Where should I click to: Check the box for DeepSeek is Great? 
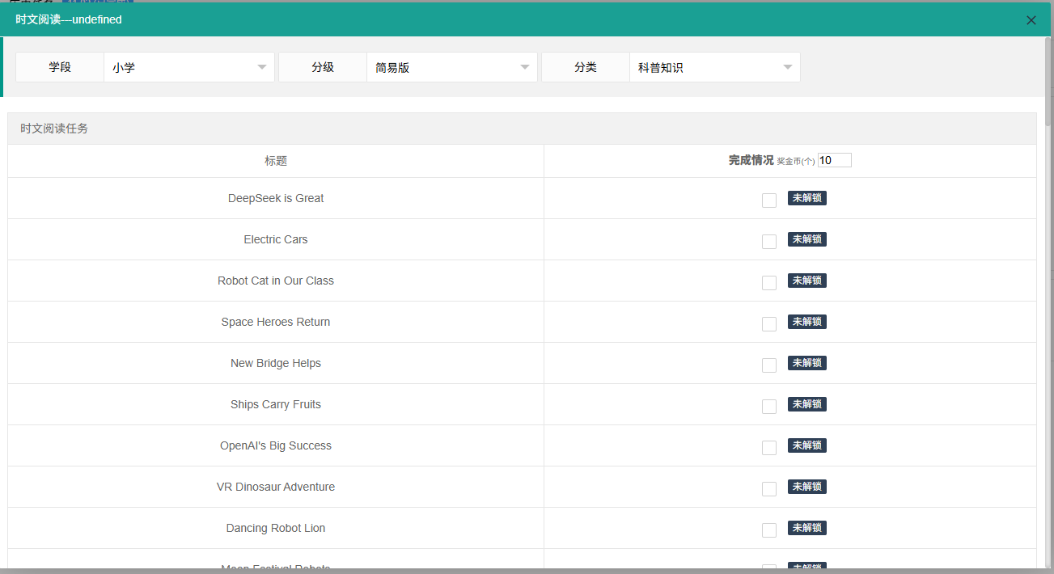(x=769, y=200)
